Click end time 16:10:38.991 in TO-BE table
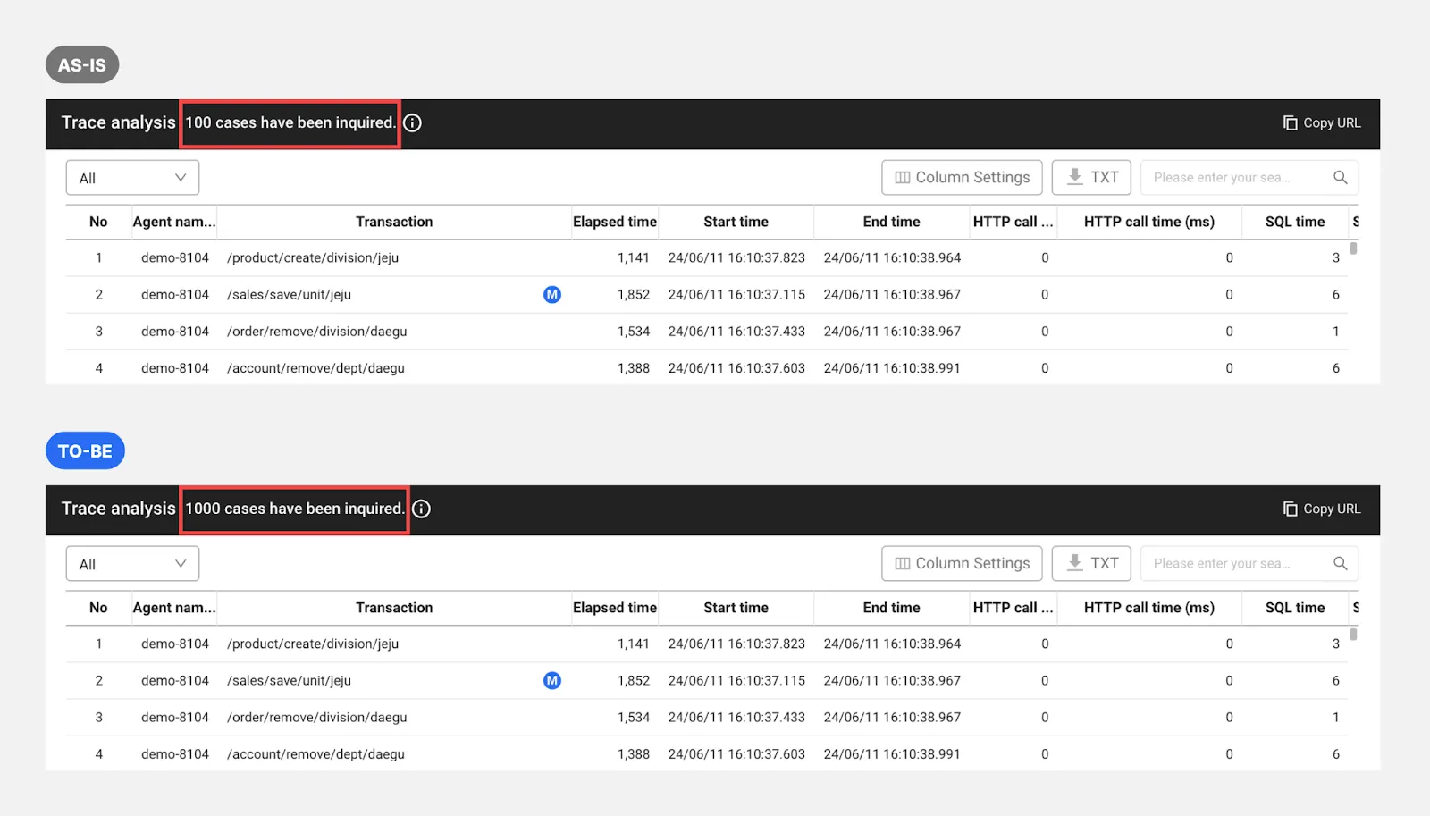Viewport: 1430px width, 816px height. pos(892,754)
